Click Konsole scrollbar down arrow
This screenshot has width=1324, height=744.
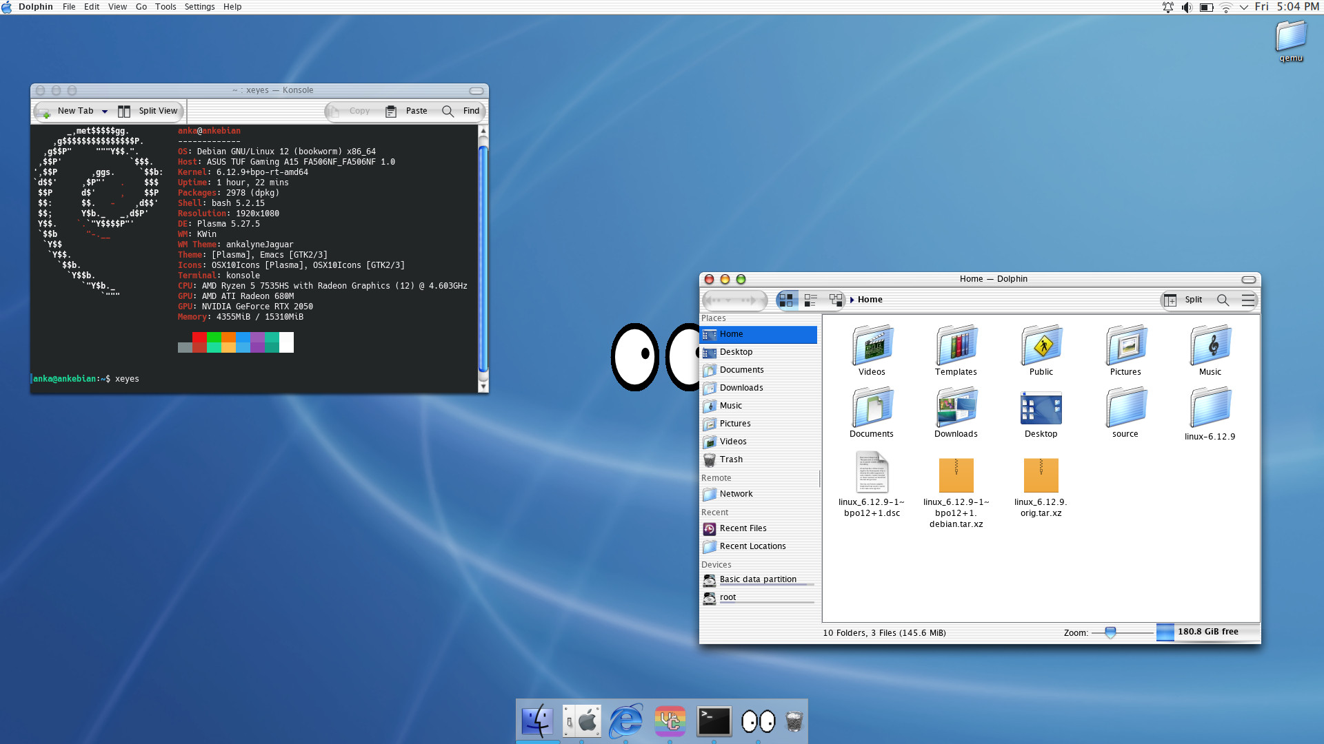[483, 387]
